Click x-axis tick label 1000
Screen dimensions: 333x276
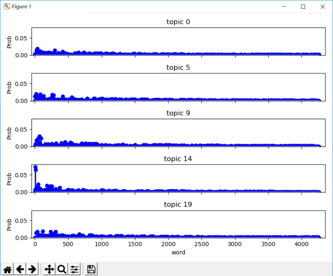click(102, 244)
